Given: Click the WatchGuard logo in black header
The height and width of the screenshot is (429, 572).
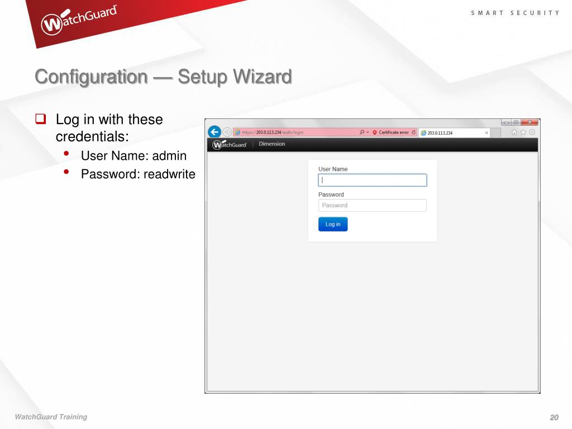Looking at the screenshot, I should coord(230,145).
